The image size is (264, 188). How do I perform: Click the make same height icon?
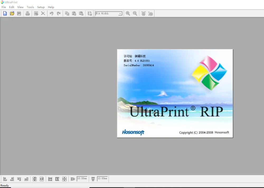[x=57, y=179]
